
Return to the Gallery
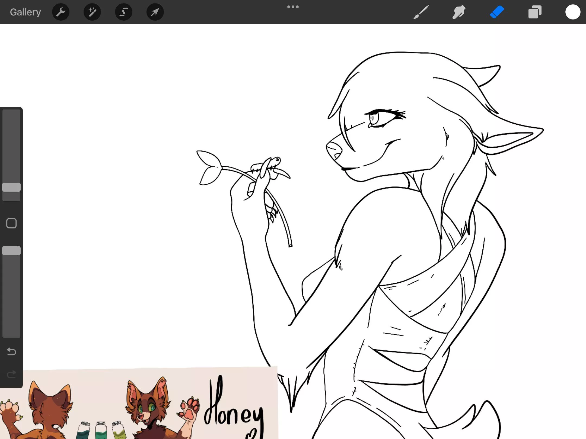[x=25, y=12]
